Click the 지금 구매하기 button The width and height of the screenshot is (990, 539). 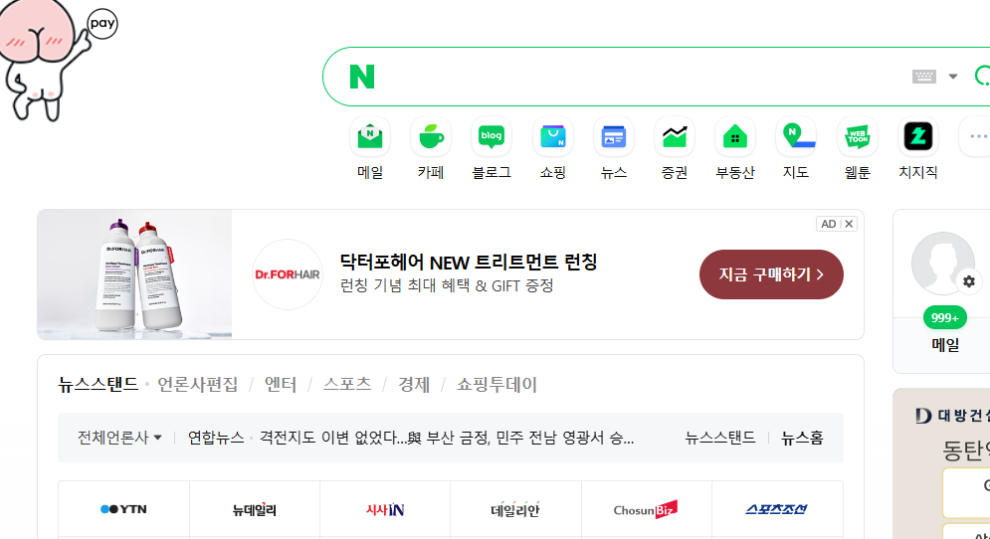pos(771,274)
